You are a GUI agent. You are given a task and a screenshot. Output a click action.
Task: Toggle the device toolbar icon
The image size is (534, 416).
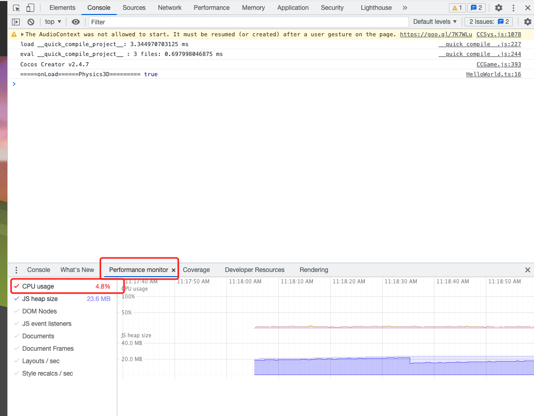pos(30,8)
